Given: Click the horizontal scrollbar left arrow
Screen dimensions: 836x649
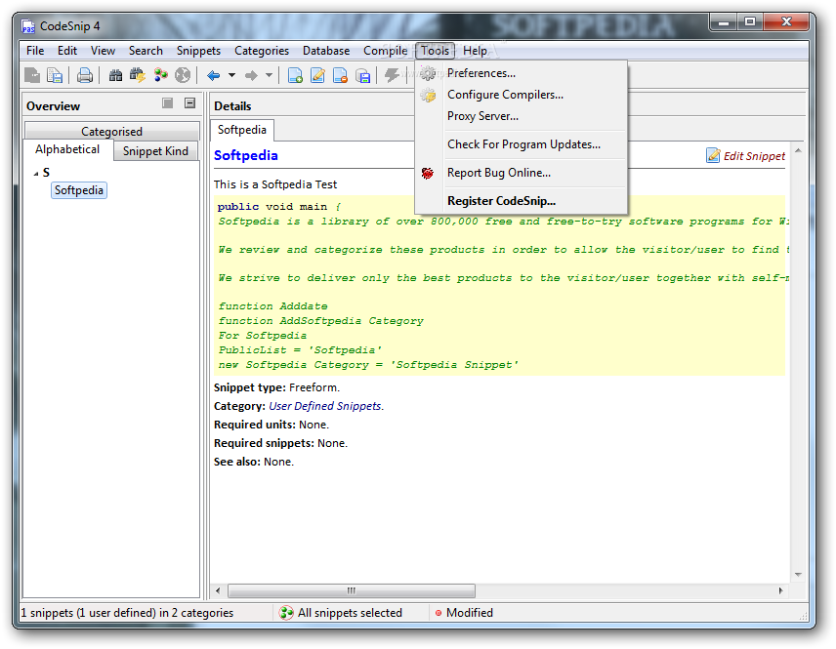Looking at the screenshot, I should pos(218,590).
